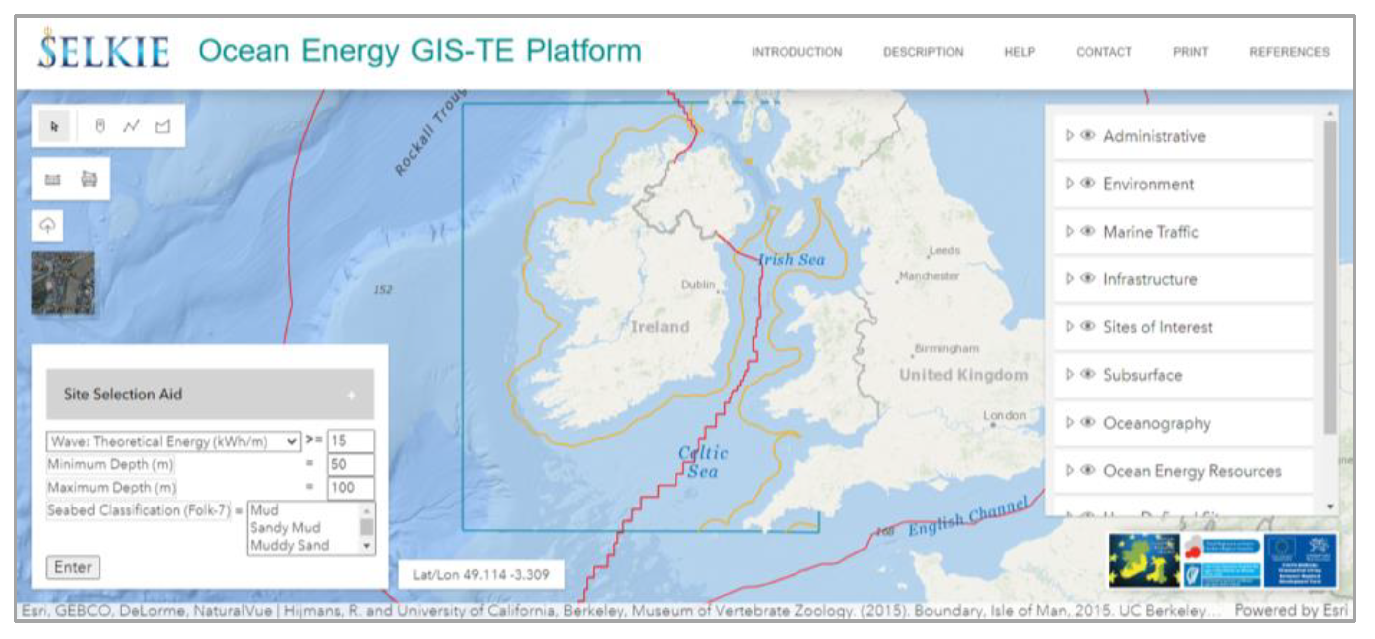Image resolution: width=1375 pixels, height=639 pixels.
Task: Hide the Marine Traffic layer via eye
Action: click(x=1087, y=231)
